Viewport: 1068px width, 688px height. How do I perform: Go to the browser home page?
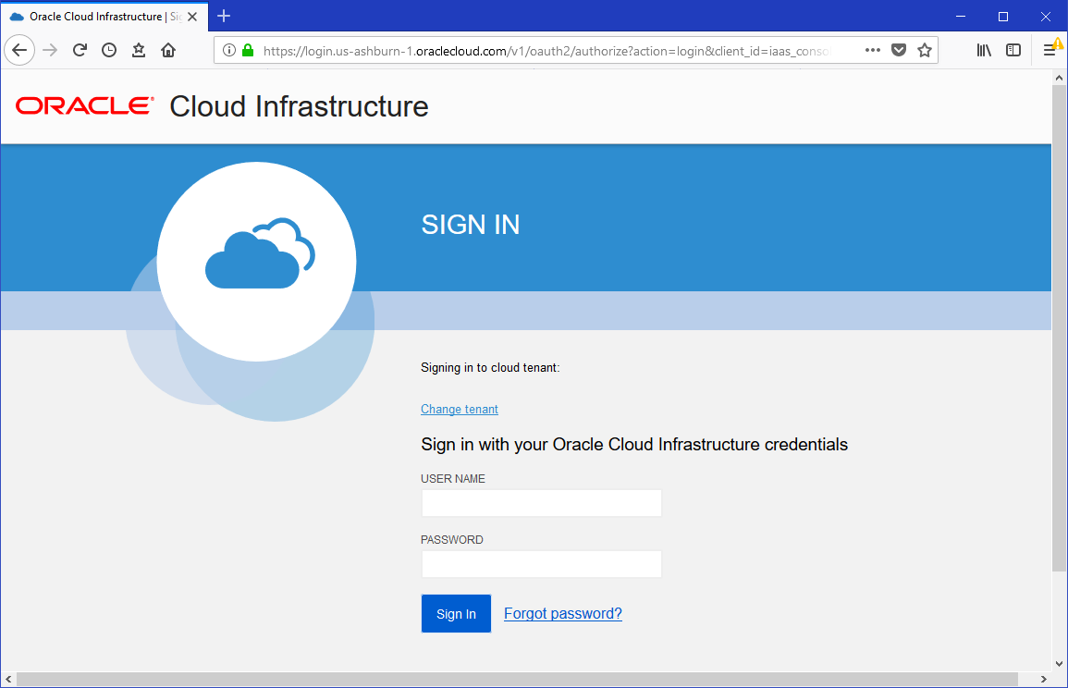pyautogui.click(x=168, y=51)
